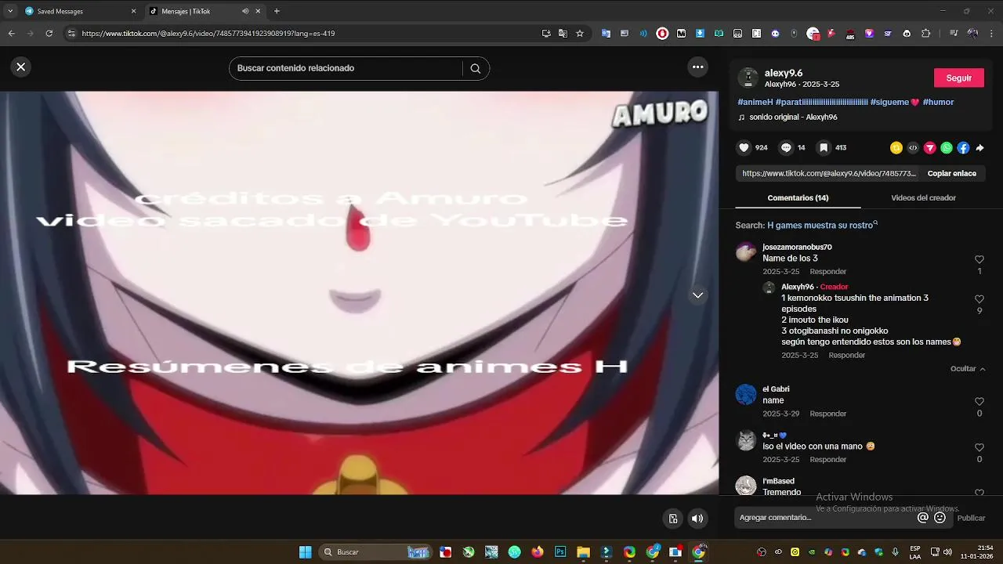
Task: Share to Facebook icon
Action: click(963, 147)
